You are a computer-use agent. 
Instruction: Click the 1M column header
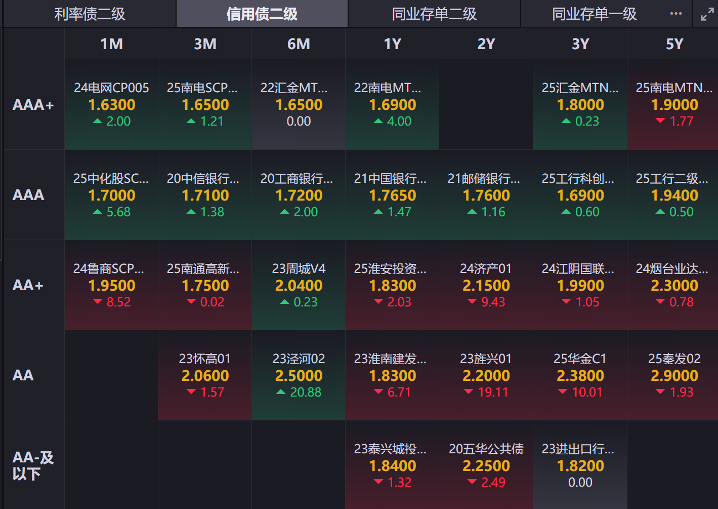111,44
